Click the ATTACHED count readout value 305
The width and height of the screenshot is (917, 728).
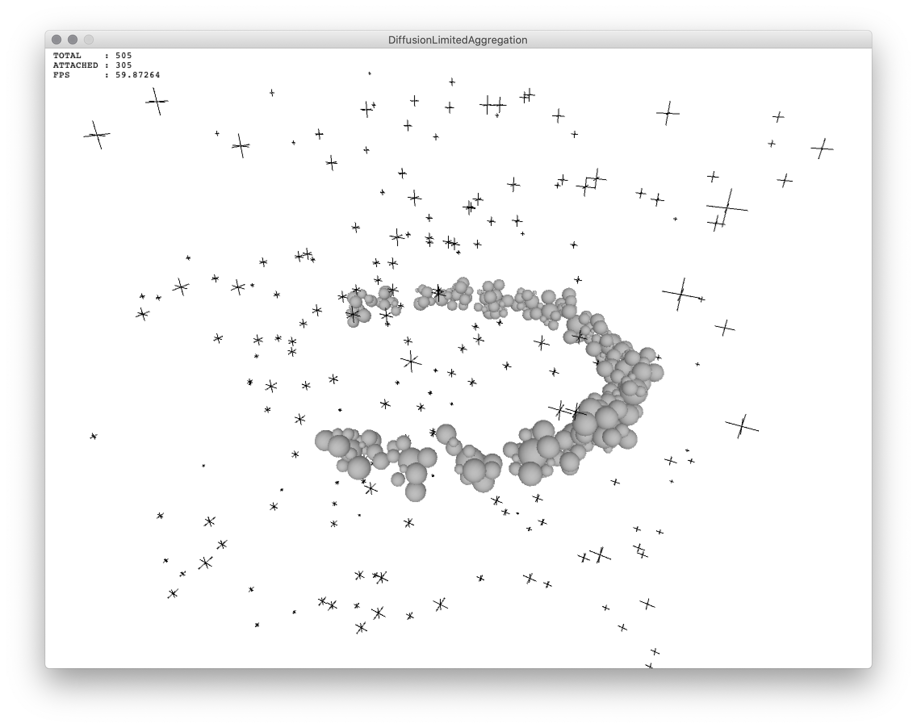124,65
